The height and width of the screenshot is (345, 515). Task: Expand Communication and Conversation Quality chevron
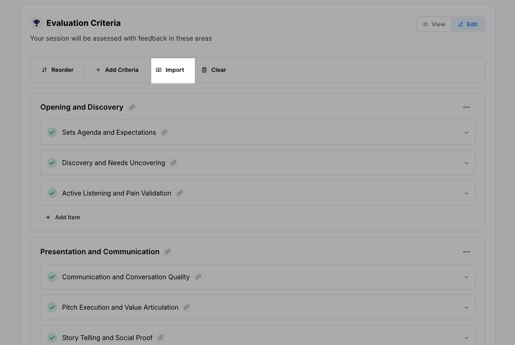coord(467,277)
